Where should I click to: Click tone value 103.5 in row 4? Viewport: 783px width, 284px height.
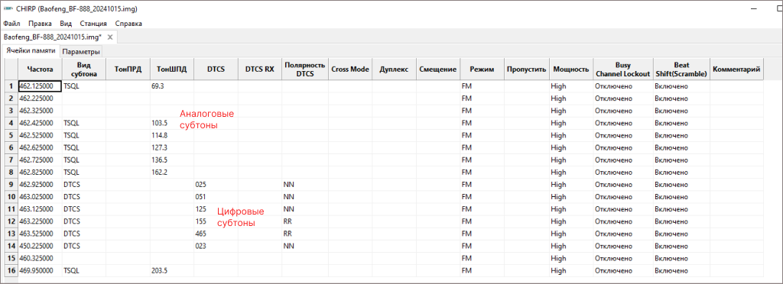(x=172, y=123)
